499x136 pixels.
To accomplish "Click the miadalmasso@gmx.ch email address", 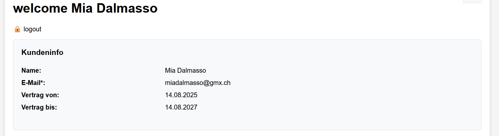I will (x=198, y=83).
